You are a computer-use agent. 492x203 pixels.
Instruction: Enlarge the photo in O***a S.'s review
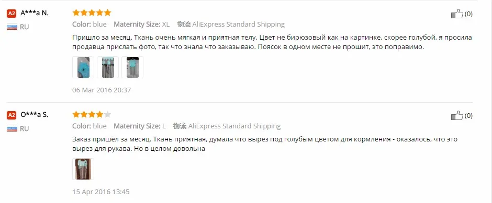point(83,169)
